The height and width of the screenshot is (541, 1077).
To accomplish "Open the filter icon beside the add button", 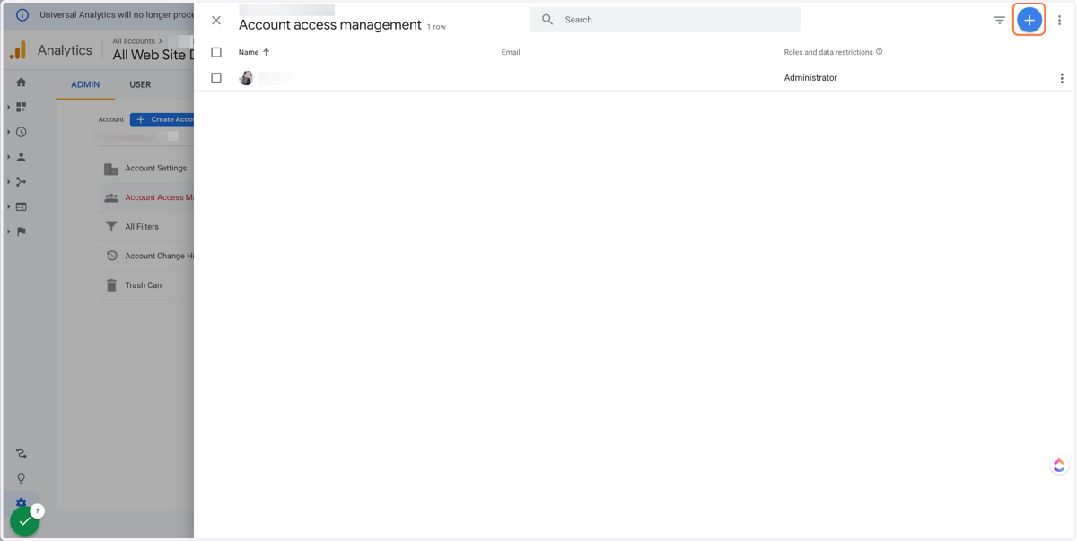I will point(999,20).
